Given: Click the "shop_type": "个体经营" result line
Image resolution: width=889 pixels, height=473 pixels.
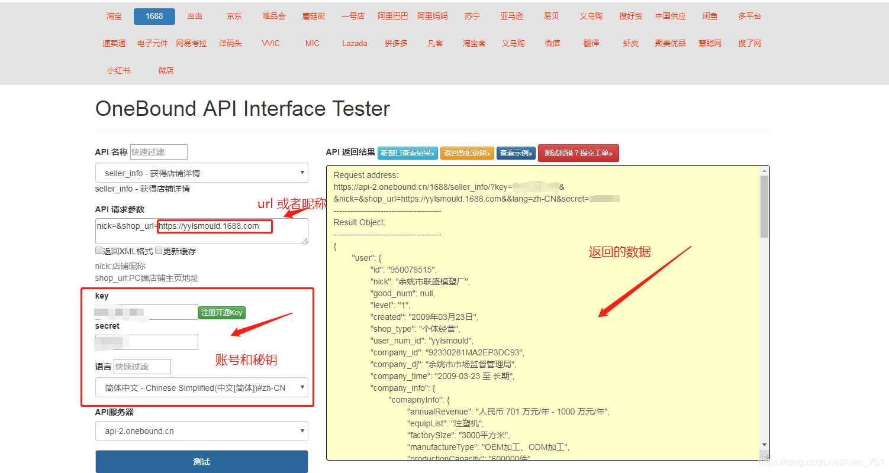Looking at the screenshot, I should 415,329.
